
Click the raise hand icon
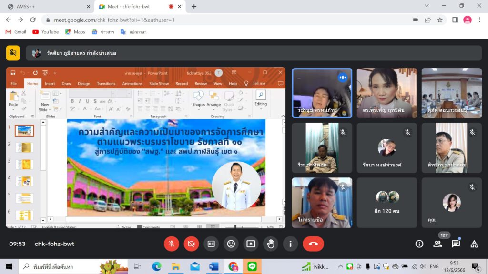click(271, 244)
